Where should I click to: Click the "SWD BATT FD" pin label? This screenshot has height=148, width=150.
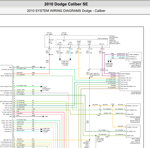[7, 140]
